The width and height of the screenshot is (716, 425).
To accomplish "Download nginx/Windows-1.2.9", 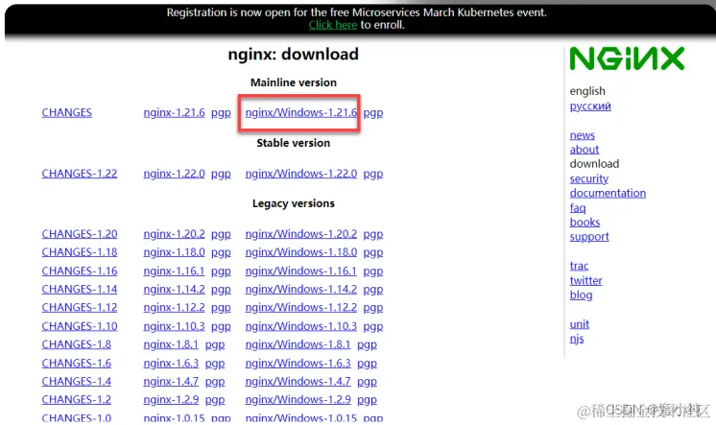I will click(298, 399).
